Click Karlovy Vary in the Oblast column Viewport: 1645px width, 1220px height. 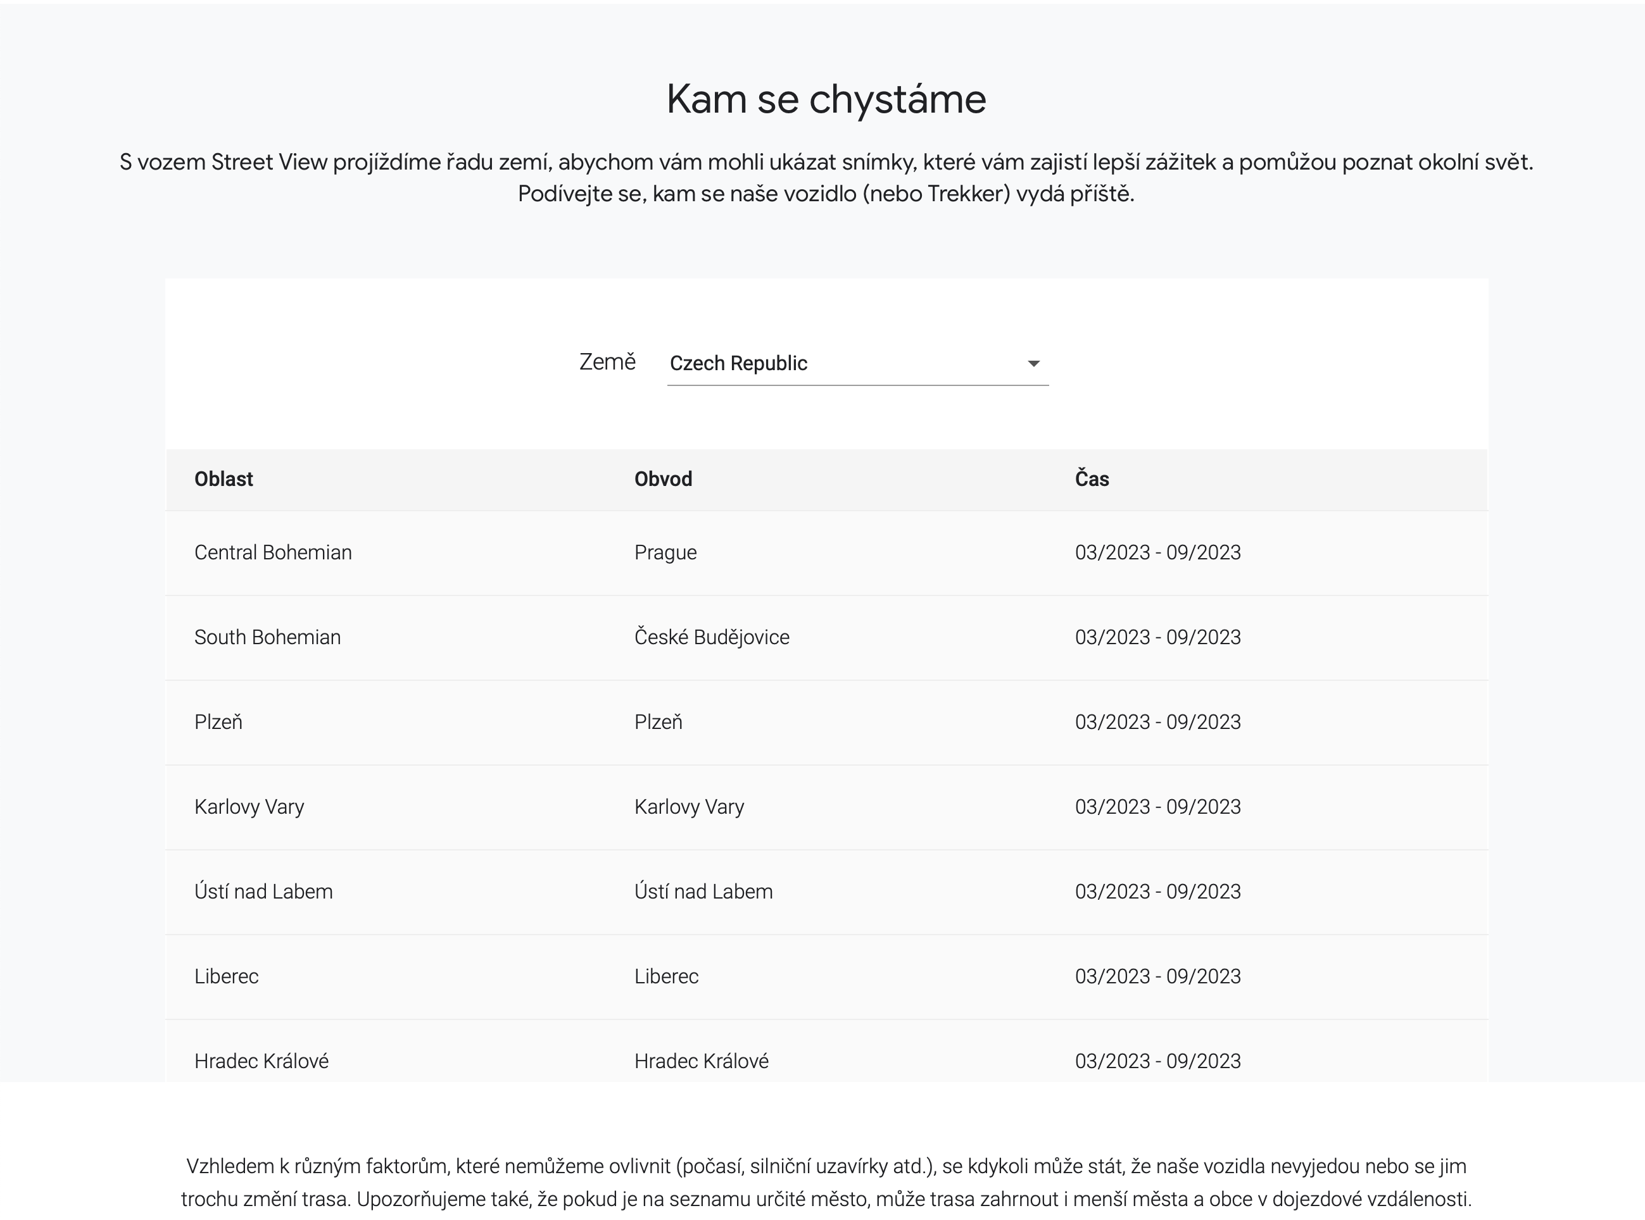point(249,806)
